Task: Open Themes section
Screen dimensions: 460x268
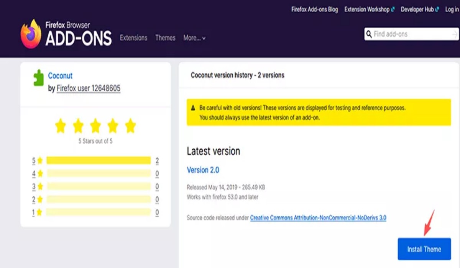Action: (x=165, y=38)
